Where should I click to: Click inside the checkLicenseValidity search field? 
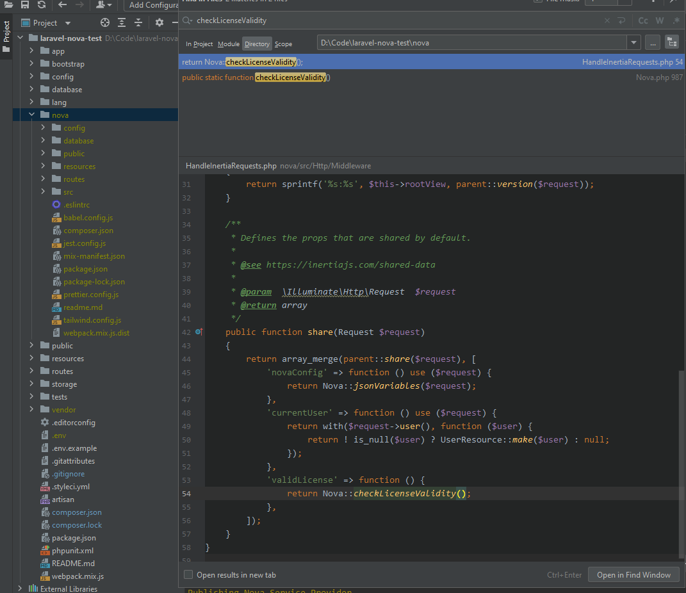pyautogui.click(x=320, y=20)
